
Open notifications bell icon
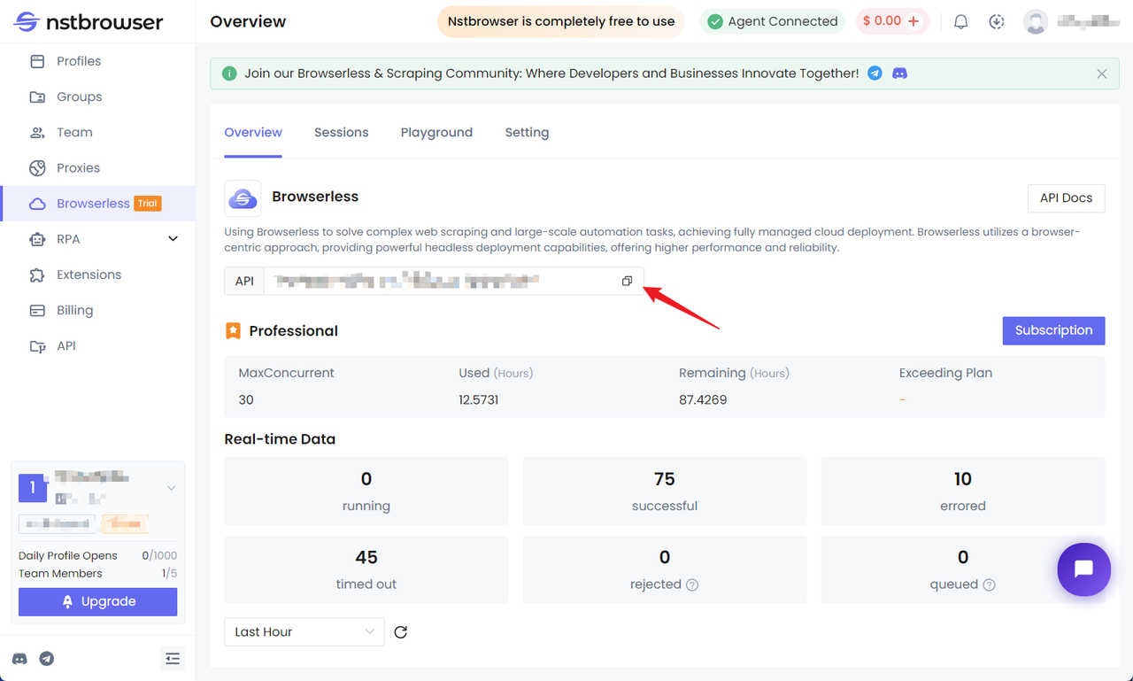(x=960, y=21)
